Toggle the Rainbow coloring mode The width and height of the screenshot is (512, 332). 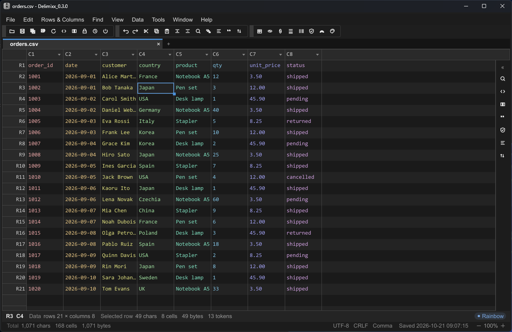490,316
